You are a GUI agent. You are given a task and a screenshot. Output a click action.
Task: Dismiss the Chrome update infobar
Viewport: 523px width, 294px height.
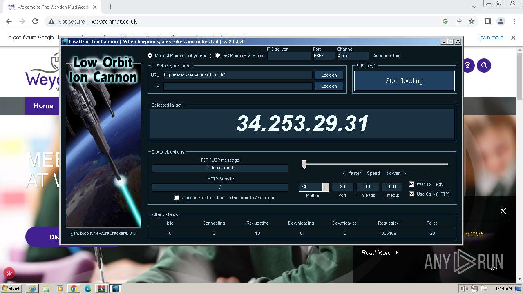[x=513, y=37]
